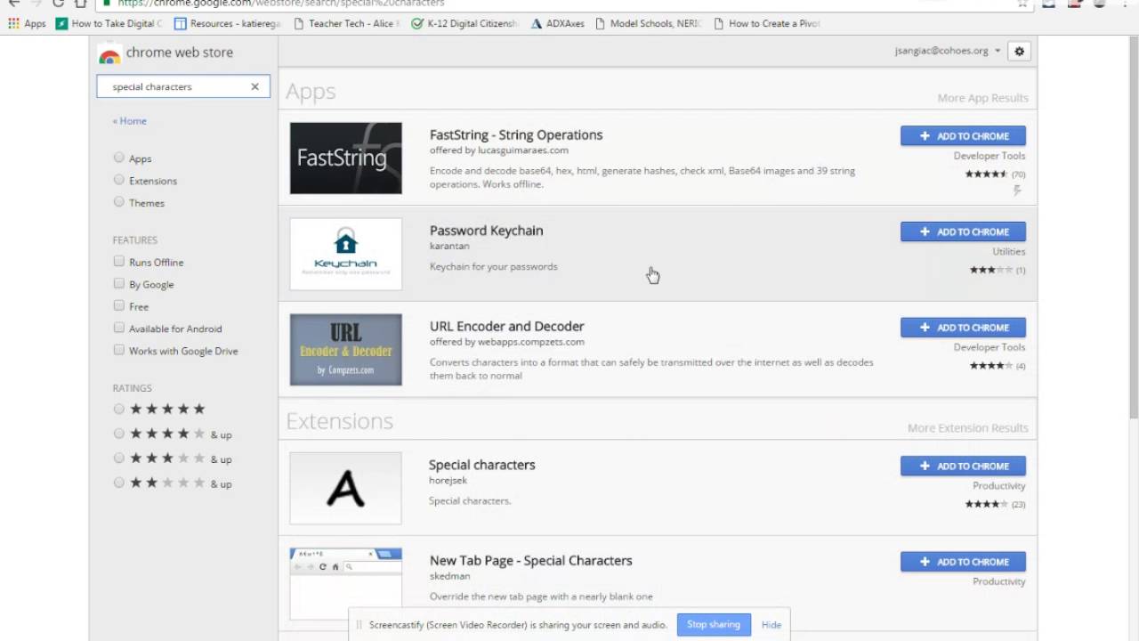Clear the search box with the X
The height and width of the screenshot is (641, 1139).
pos(254,86)
